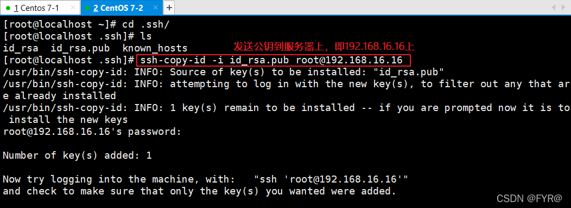The image size is (571, 208).
Task: Click the 'install the new keys' output line
Action: tap(68, 120)
